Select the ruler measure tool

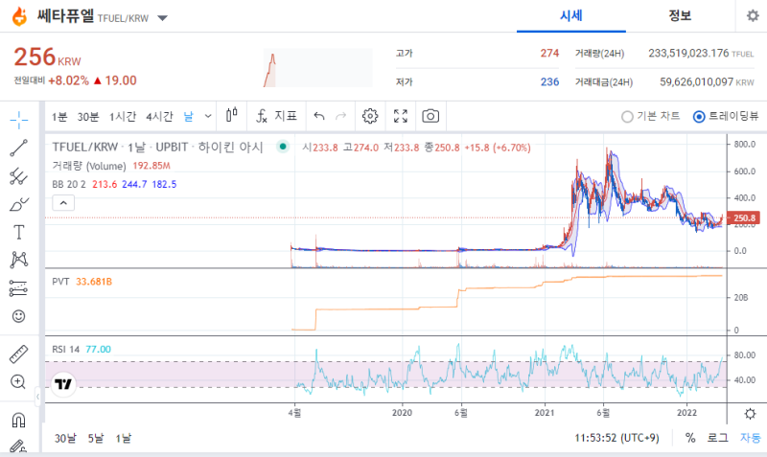pos(18,354)
